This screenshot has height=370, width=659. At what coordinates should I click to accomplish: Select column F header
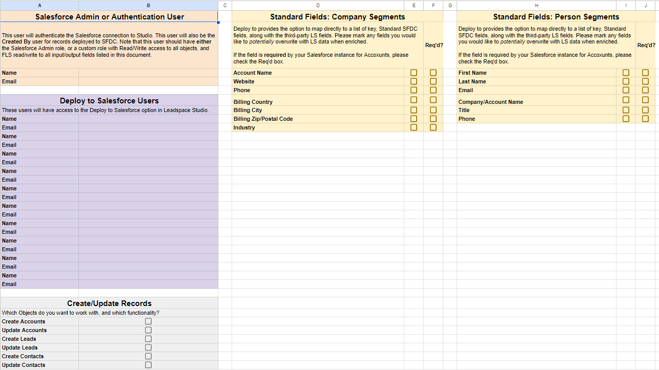(x=433, y=5)
